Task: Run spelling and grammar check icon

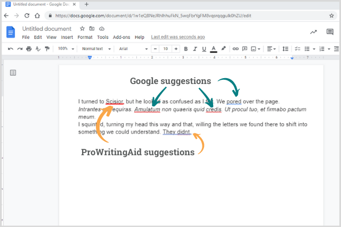Action: (38, 49)
